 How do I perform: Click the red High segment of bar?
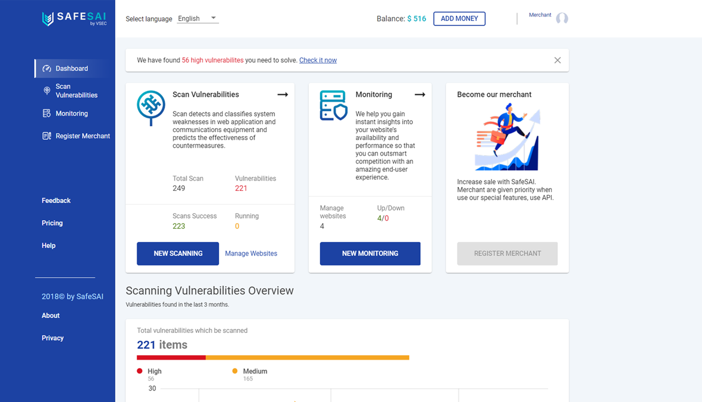tap(171, 358)
